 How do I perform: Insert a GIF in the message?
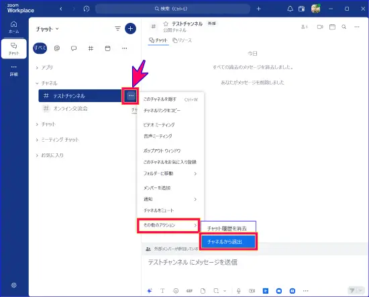coord(189,291)
